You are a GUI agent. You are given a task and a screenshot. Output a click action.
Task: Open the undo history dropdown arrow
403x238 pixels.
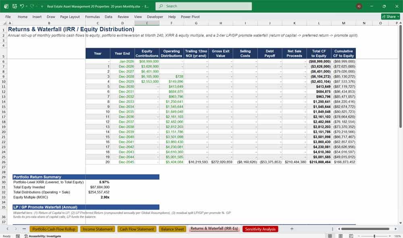(x=27, y=6)
